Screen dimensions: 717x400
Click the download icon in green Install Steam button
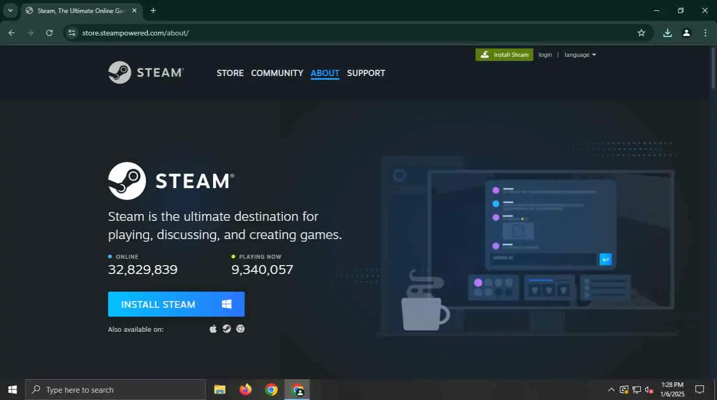pyautogui.click(x=485, y=55)
